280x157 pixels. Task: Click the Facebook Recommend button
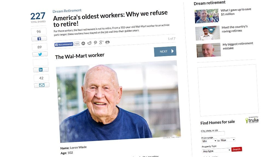pyautogui.click(x=64, y=44)
